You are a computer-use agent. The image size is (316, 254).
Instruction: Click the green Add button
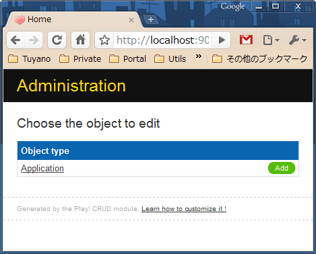click(x=282, y=168)
